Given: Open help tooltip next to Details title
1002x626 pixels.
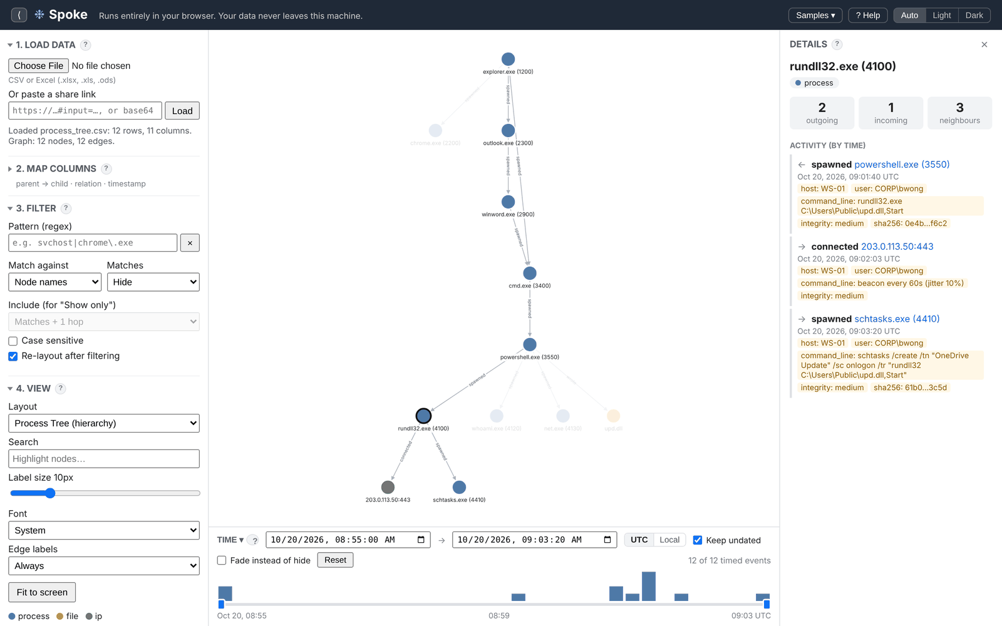Looking at the screenshot, I should pyautogui.click(x=837, y=44).
